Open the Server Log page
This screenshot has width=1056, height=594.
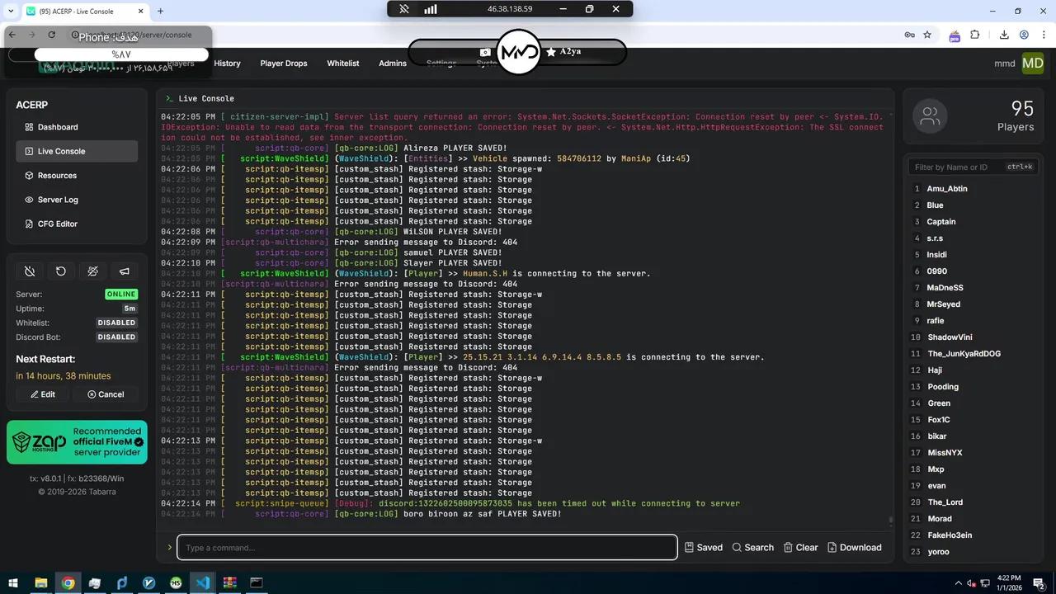[57, 200]
